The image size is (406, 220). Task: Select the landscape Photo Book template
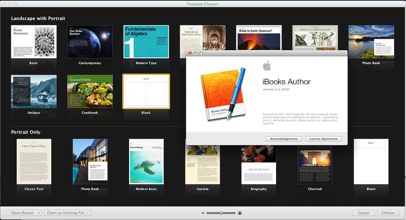371,42
